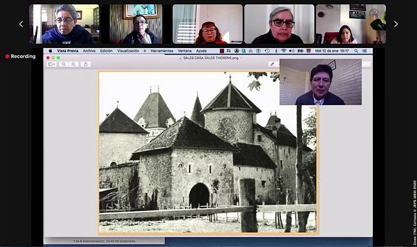Click the circled triangle menu bar icon
Image resolution: width=417 pixels, height=247 pixels.
pos(236,51)
